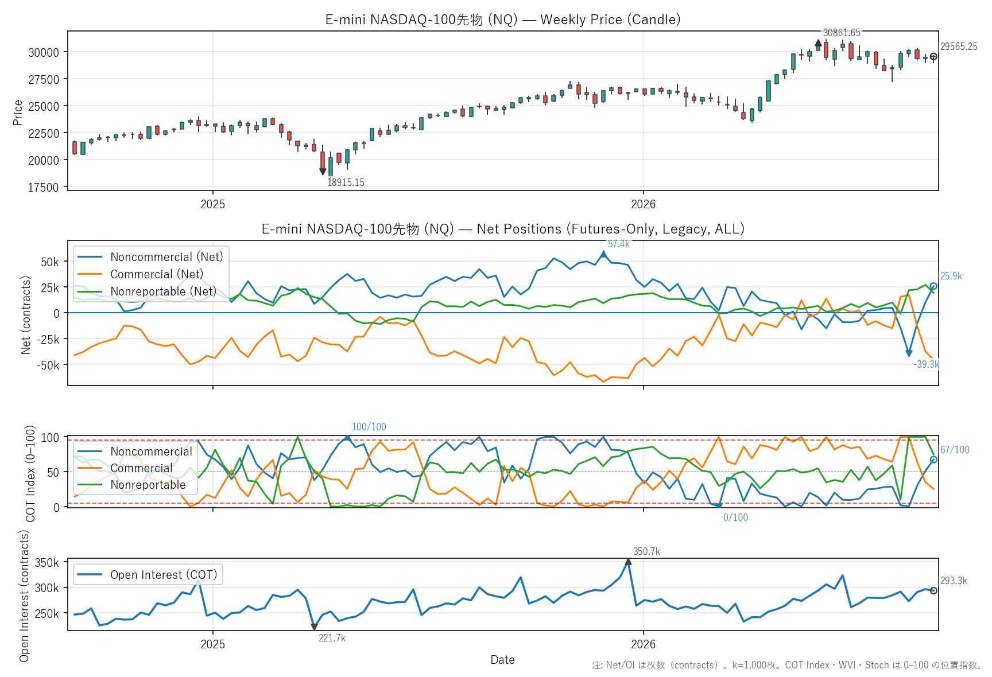Viewport: 992px width, 677px height.
Task: Select the 18915.15 price low annotation
Action: pyautogui.click(x=346, y=182)
